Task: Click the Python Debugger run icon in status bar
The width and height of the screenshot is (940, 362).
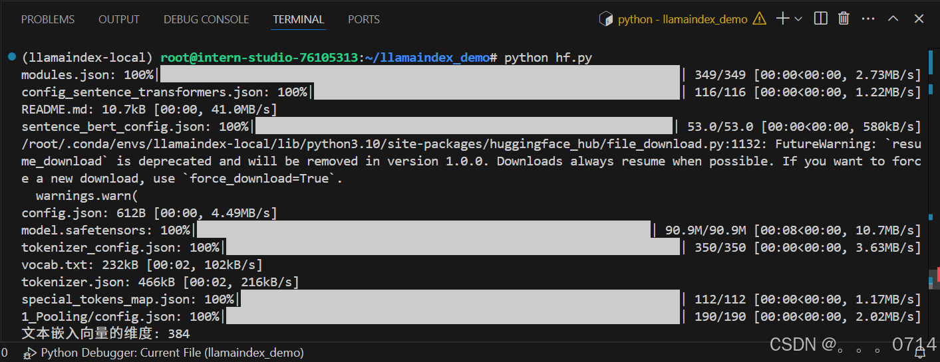Action: coord(30,353)
